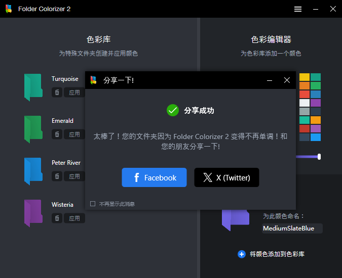
Task: Share on X (Twitter)
Action: point(226,177)
